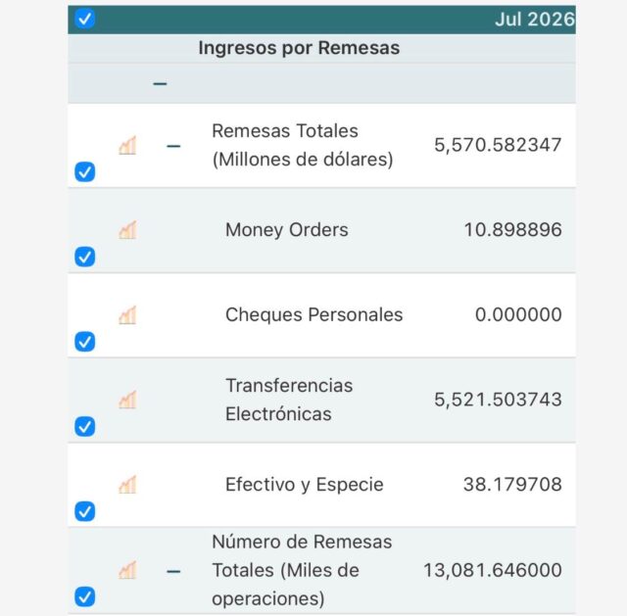Select the Jul 2026 column header
Screen dimensions: 627x616
pyautogui.click(x=535, y=20)
